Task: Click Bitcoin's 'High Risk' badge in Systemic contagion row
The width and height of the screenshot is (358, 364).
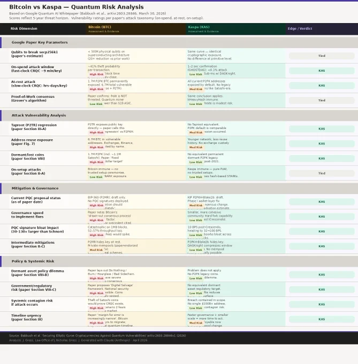Action: (96, 308)
